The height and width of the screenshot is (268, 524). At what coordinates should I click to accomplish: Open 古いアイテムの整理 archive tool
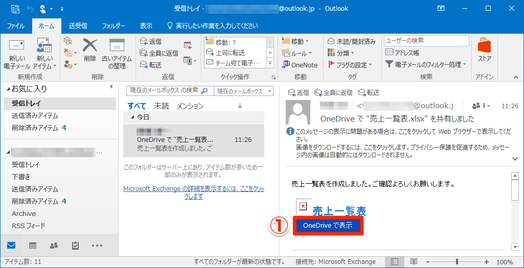(x=117, y=54)
